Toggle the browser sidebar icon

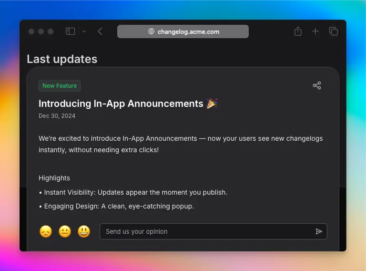tap(70, 31)
